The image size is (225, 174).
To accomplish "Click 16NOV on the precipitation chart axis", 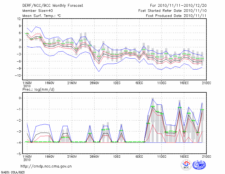I will 49,156.
